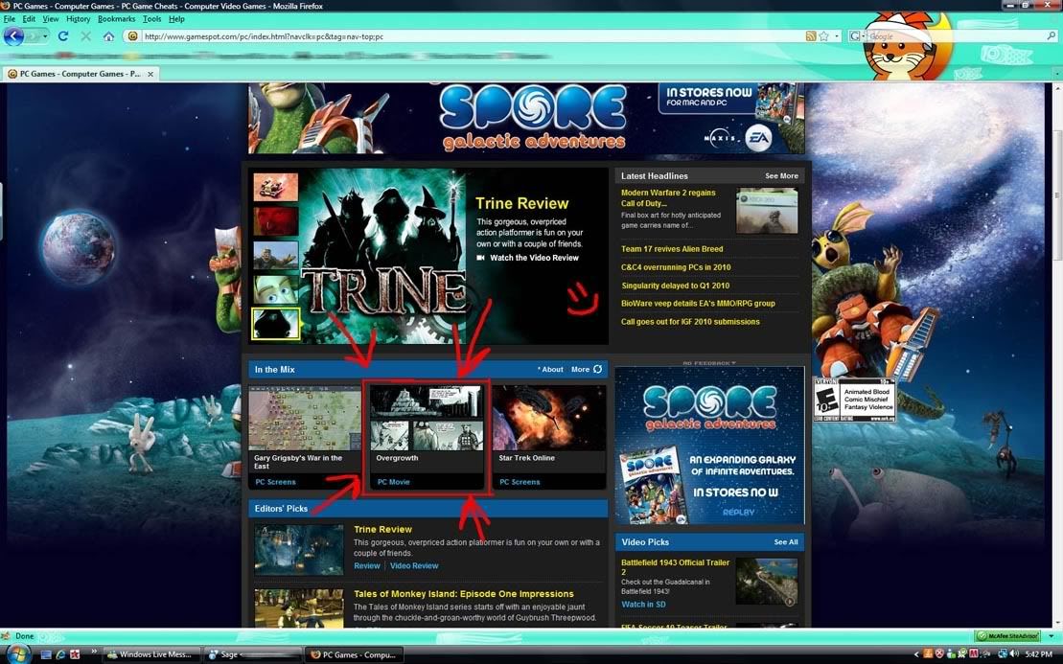Close the PC Games tab

click(150, 74)
